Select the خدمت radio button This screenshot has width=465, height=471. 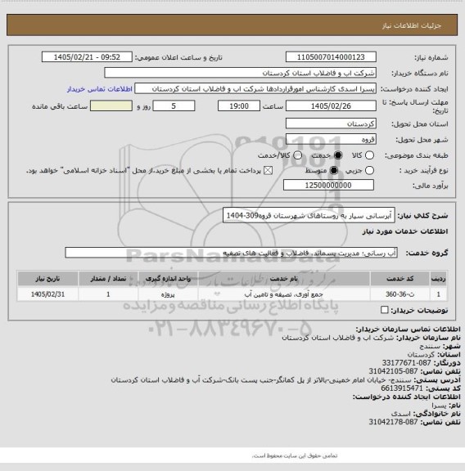pos(338,155)
